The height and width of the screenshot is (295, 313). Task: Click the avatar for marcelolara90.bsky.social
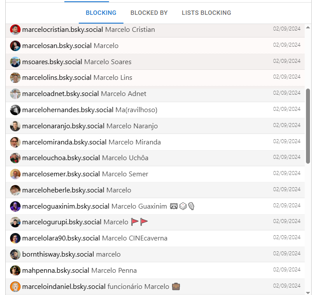[15, 238]
